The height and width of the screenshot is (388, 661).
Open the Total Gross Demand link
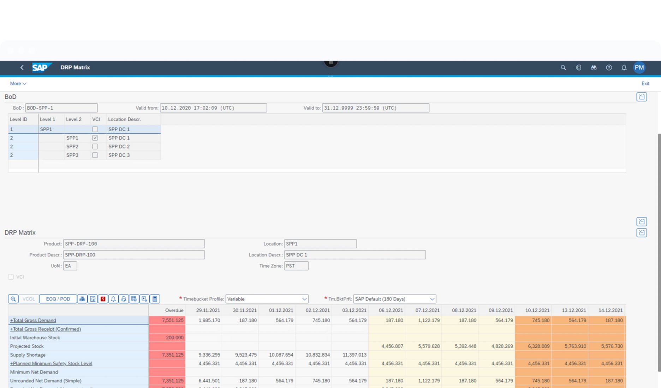[x=33, y=320]
